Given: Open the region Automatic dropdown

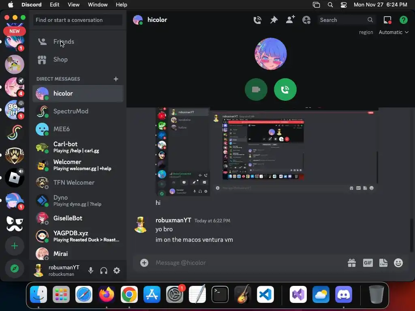Looking at the screenshot, I should click(394, 32).
